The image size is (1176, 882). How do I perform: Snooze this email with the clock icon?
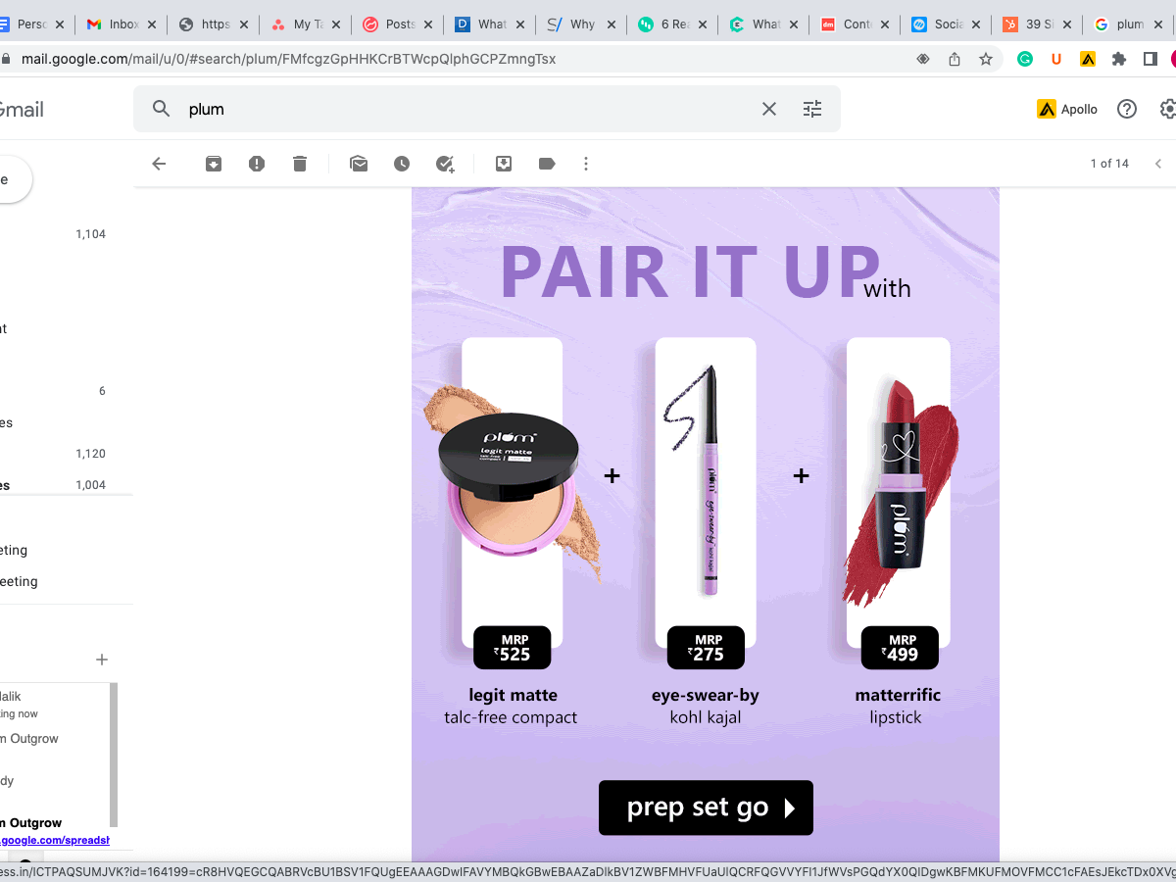point(402,164)
